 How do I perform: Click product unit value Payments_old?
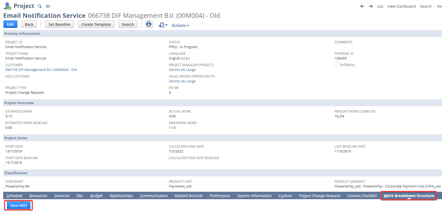tap(180, 186)
